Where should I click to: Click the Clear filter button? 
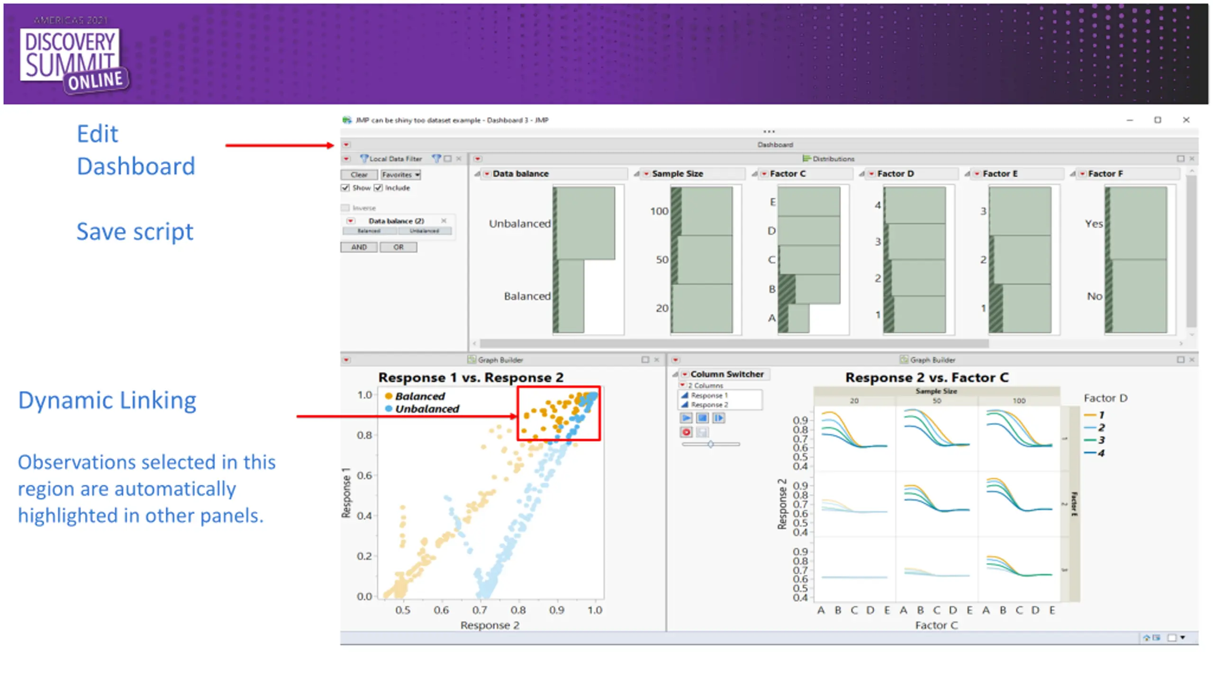[359, 175]
